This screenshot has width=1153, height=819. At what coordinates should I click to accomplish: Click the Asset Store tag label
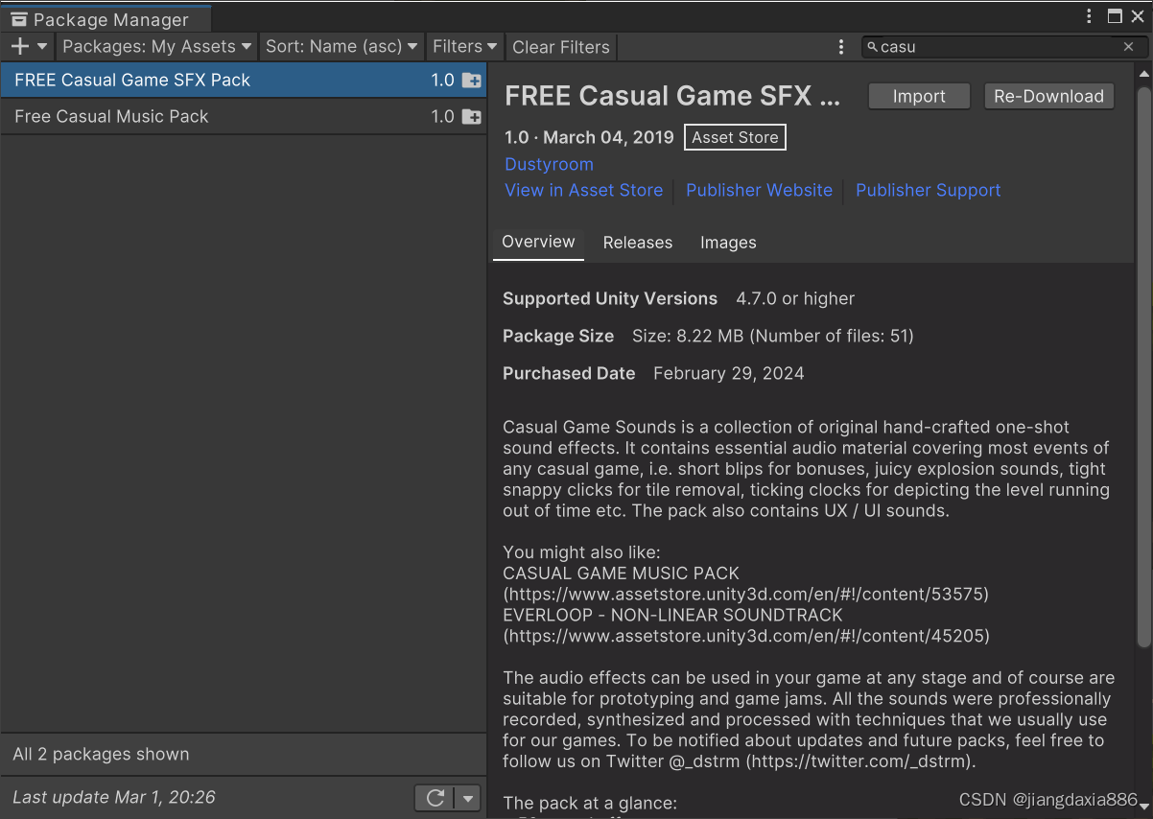[x=735, y=137]
